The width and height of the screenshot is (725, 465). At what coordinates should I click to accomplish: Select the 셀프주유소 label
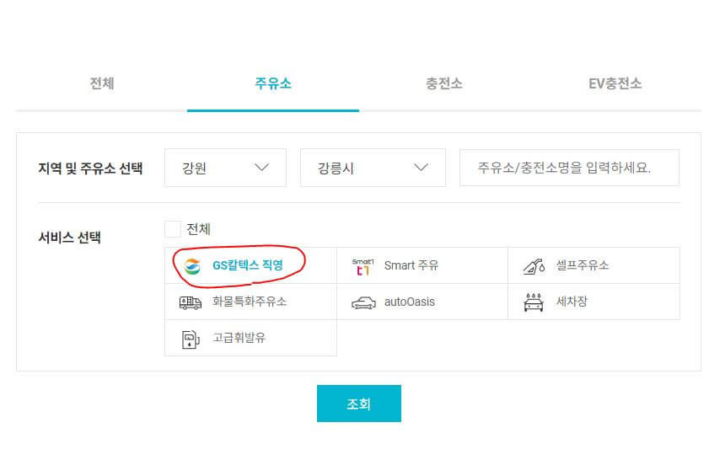tap(583, 265)
